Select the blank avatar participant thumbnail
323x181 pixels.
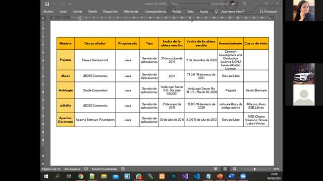click(304, 95)
